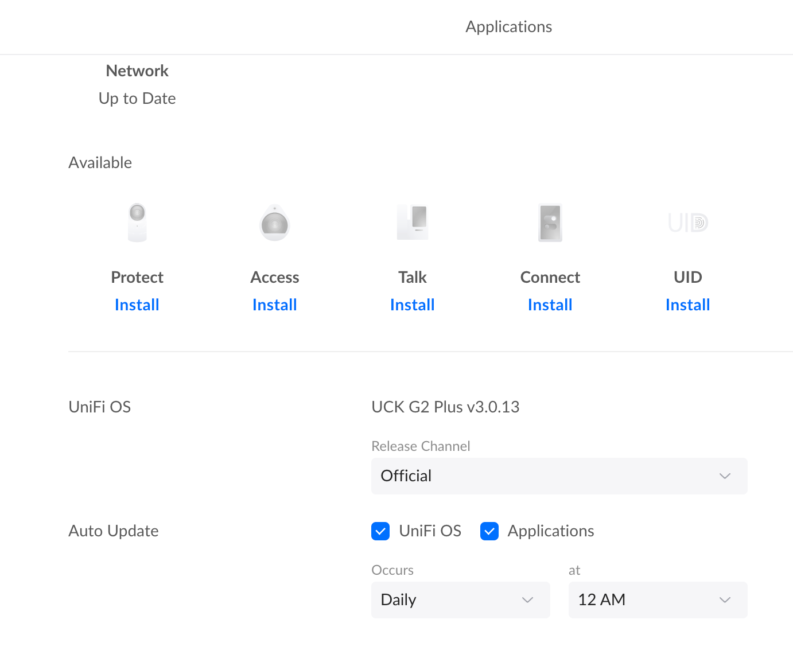Click the Applications page title
The width and height of the screenshot is (793, 670).
509,27
